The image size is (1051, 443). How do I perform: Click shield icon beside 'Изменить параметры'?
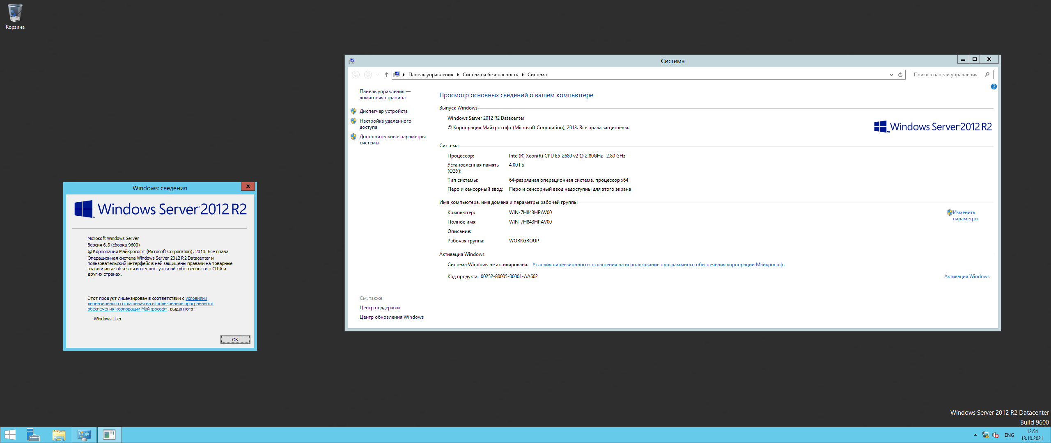point(949,212)
